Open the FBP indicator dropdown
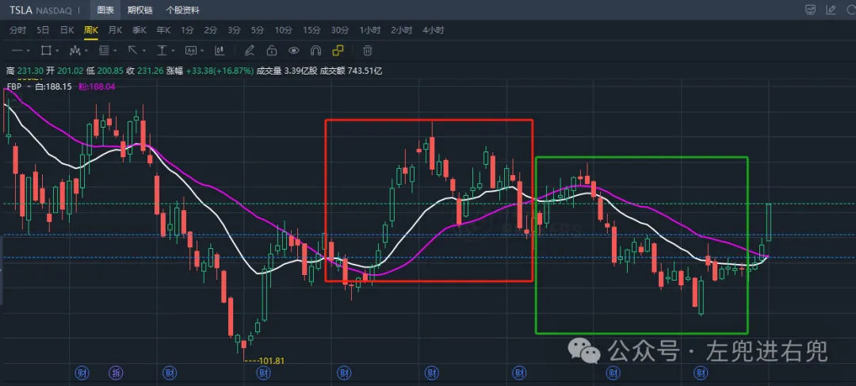Viewport: 856px width, 386px height. coord(29,87)
